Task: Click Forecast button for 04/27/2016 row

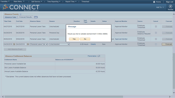Action: point(167,27)
